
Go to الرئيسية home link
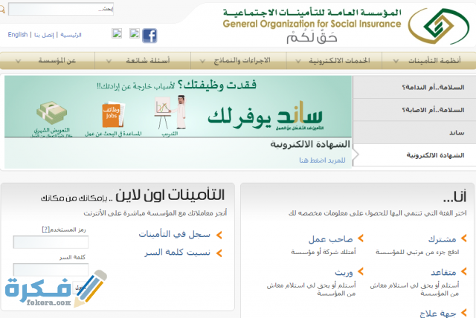click(71, 35)
